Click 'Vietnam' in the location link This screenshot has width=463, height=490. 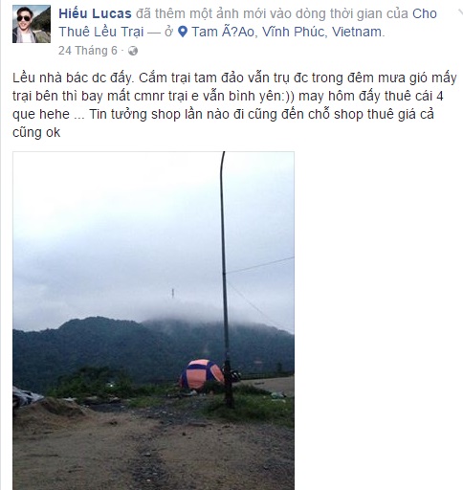(x=357, y=32)
